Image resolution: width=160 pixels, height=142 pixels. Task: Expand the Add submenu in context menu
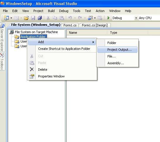coord(62,42)
